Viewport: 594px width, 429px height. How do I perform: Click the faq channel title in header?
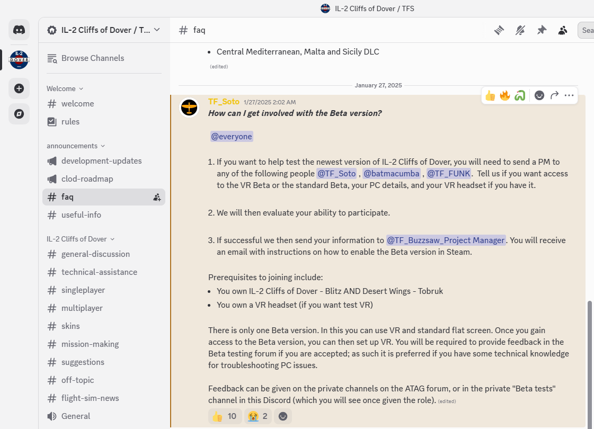(x=199, y=30)
